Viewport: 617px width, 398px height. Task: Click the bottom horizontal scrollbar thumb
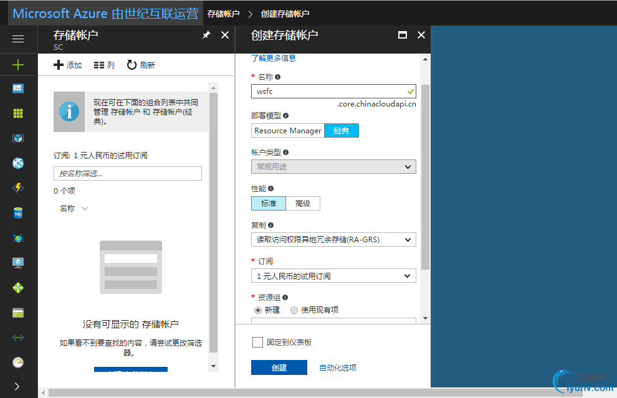point(315,393)
